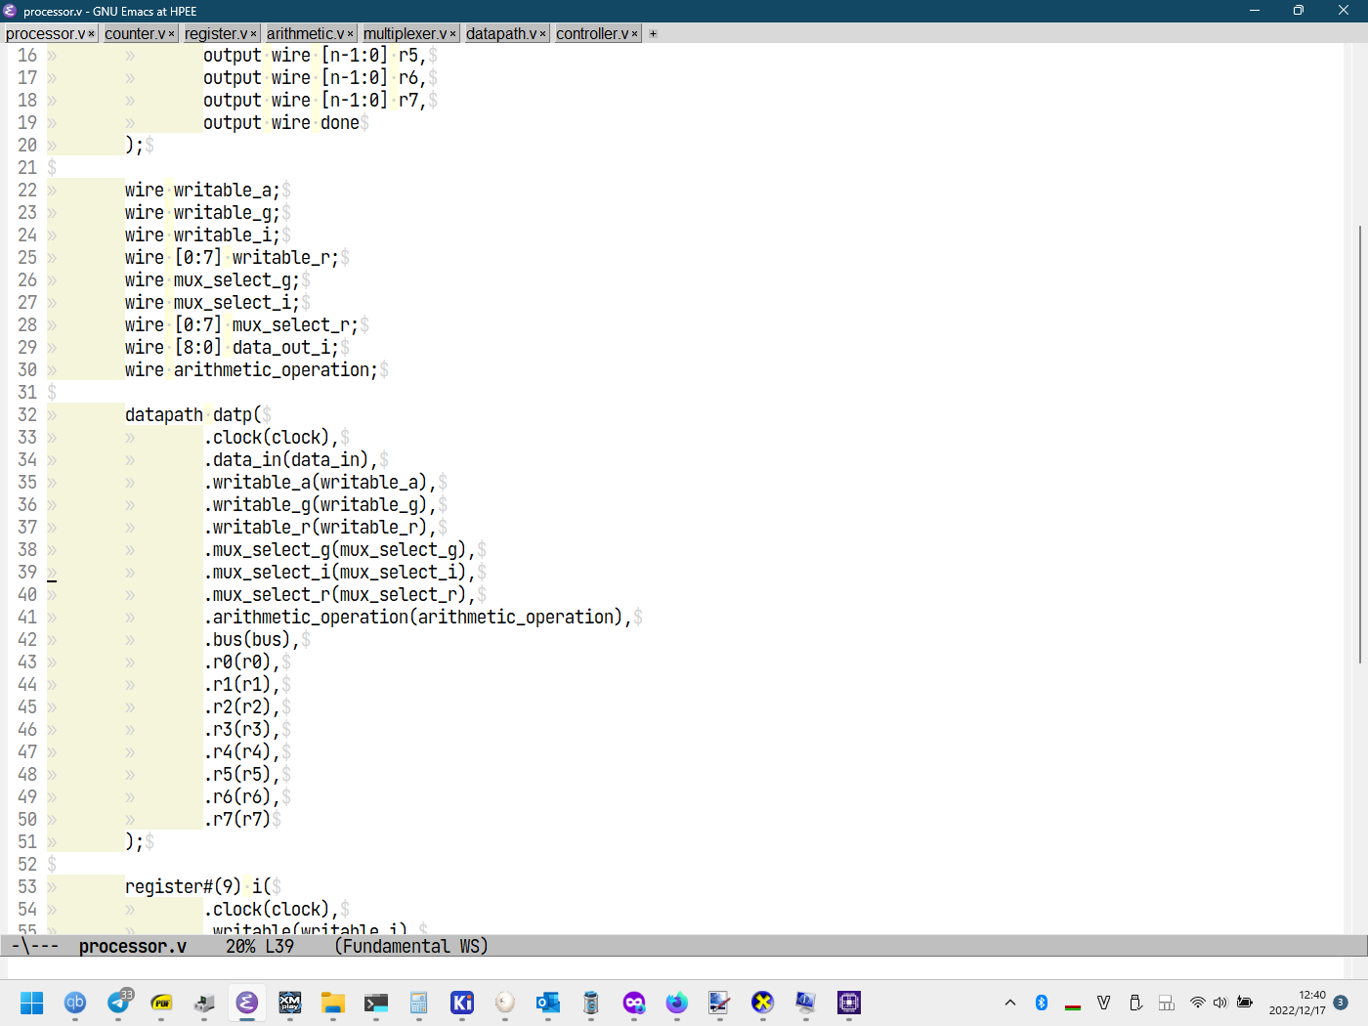This screenshot has width=1368, height=1026.
Task: Switch to the datapath.v tab
Action: pos(501,33)
